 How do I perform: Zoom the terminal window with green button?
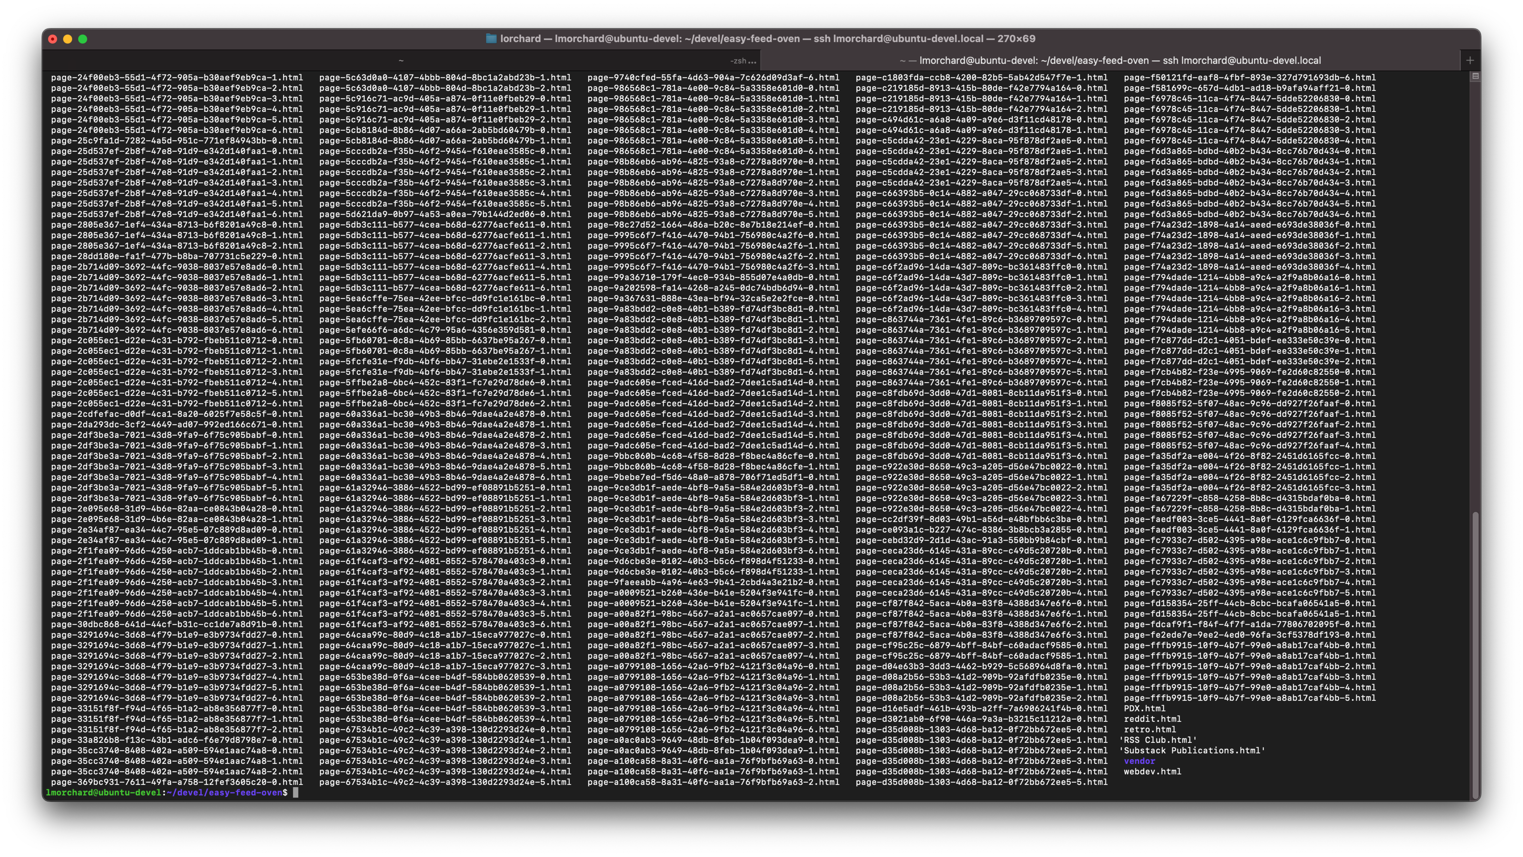(x=83, y=39)
